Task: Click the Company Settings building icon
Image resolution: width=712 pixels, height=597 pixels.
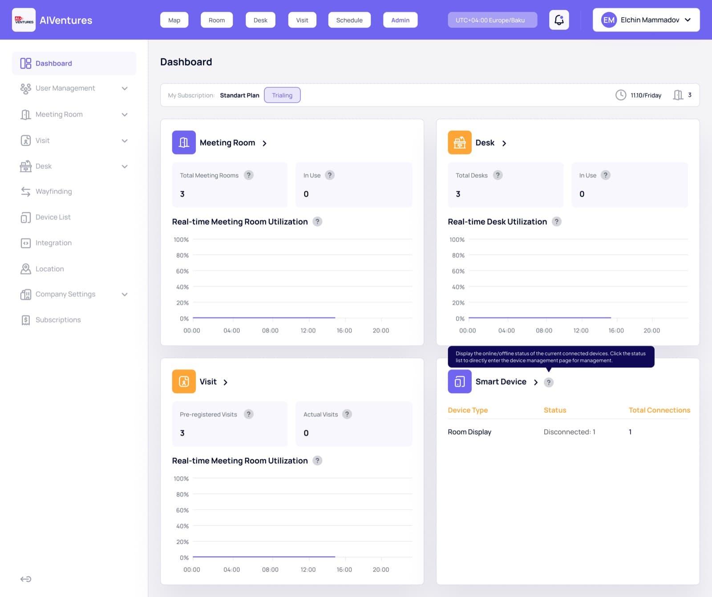Action: click(x=26, y=294)
